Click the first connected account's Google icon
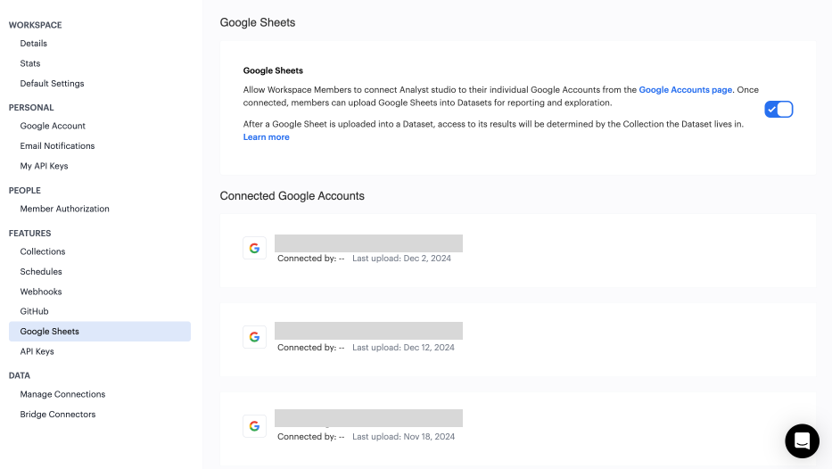 (x=254, y=249)
